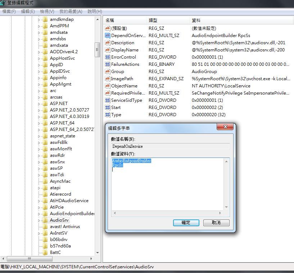Select the ASP.NET_4.0.30319 registry key

tap(69, 116)
